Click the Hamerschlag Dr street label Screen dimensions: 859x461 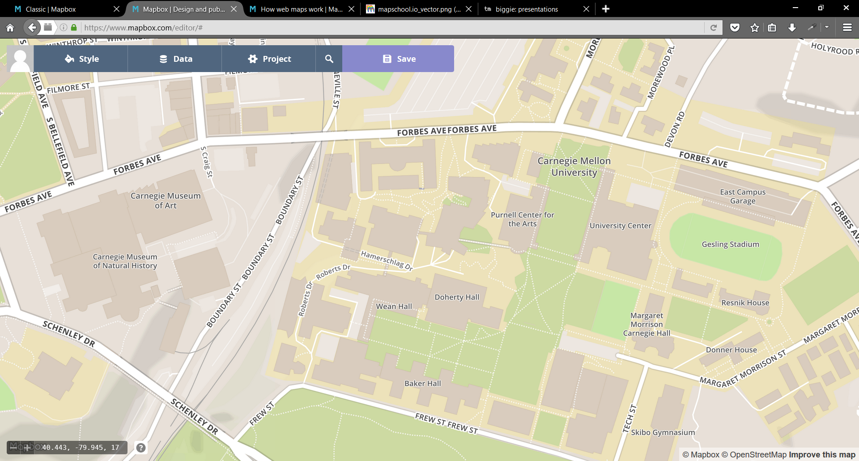(387, 260)
